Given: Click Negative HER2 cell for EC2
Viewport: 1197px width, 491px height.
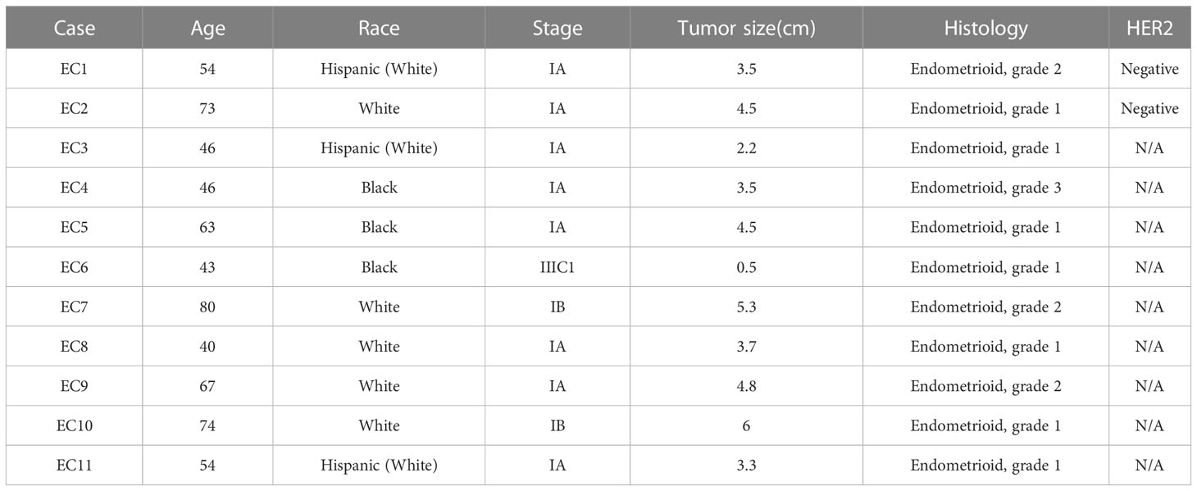Looking at the screenshot, I should pos(1149,108).
